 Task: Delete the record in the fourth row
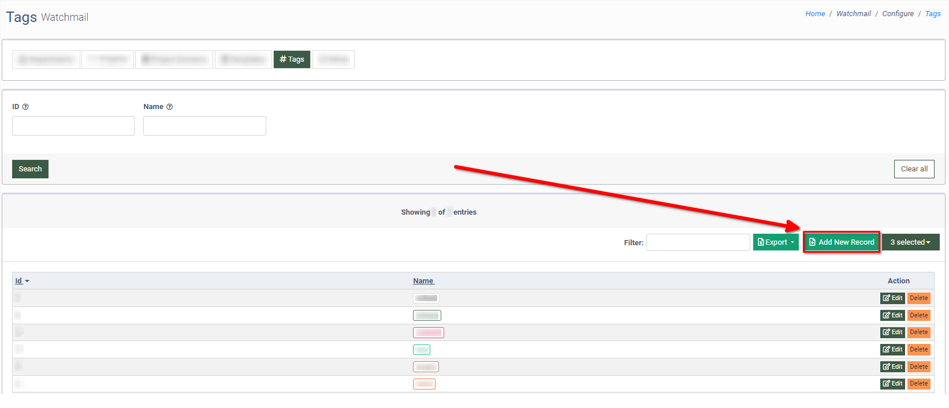(918, 350)
